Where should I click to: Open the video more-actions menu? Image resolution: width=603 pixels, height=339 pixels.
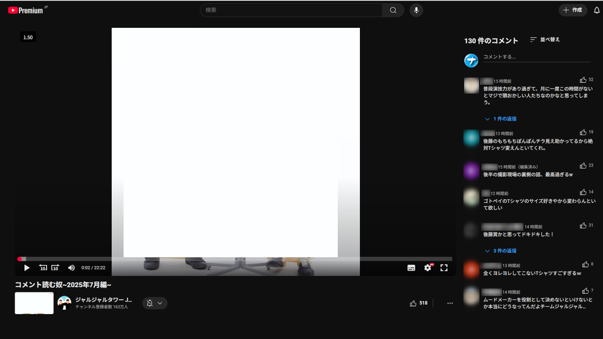[x=450, y=303]
